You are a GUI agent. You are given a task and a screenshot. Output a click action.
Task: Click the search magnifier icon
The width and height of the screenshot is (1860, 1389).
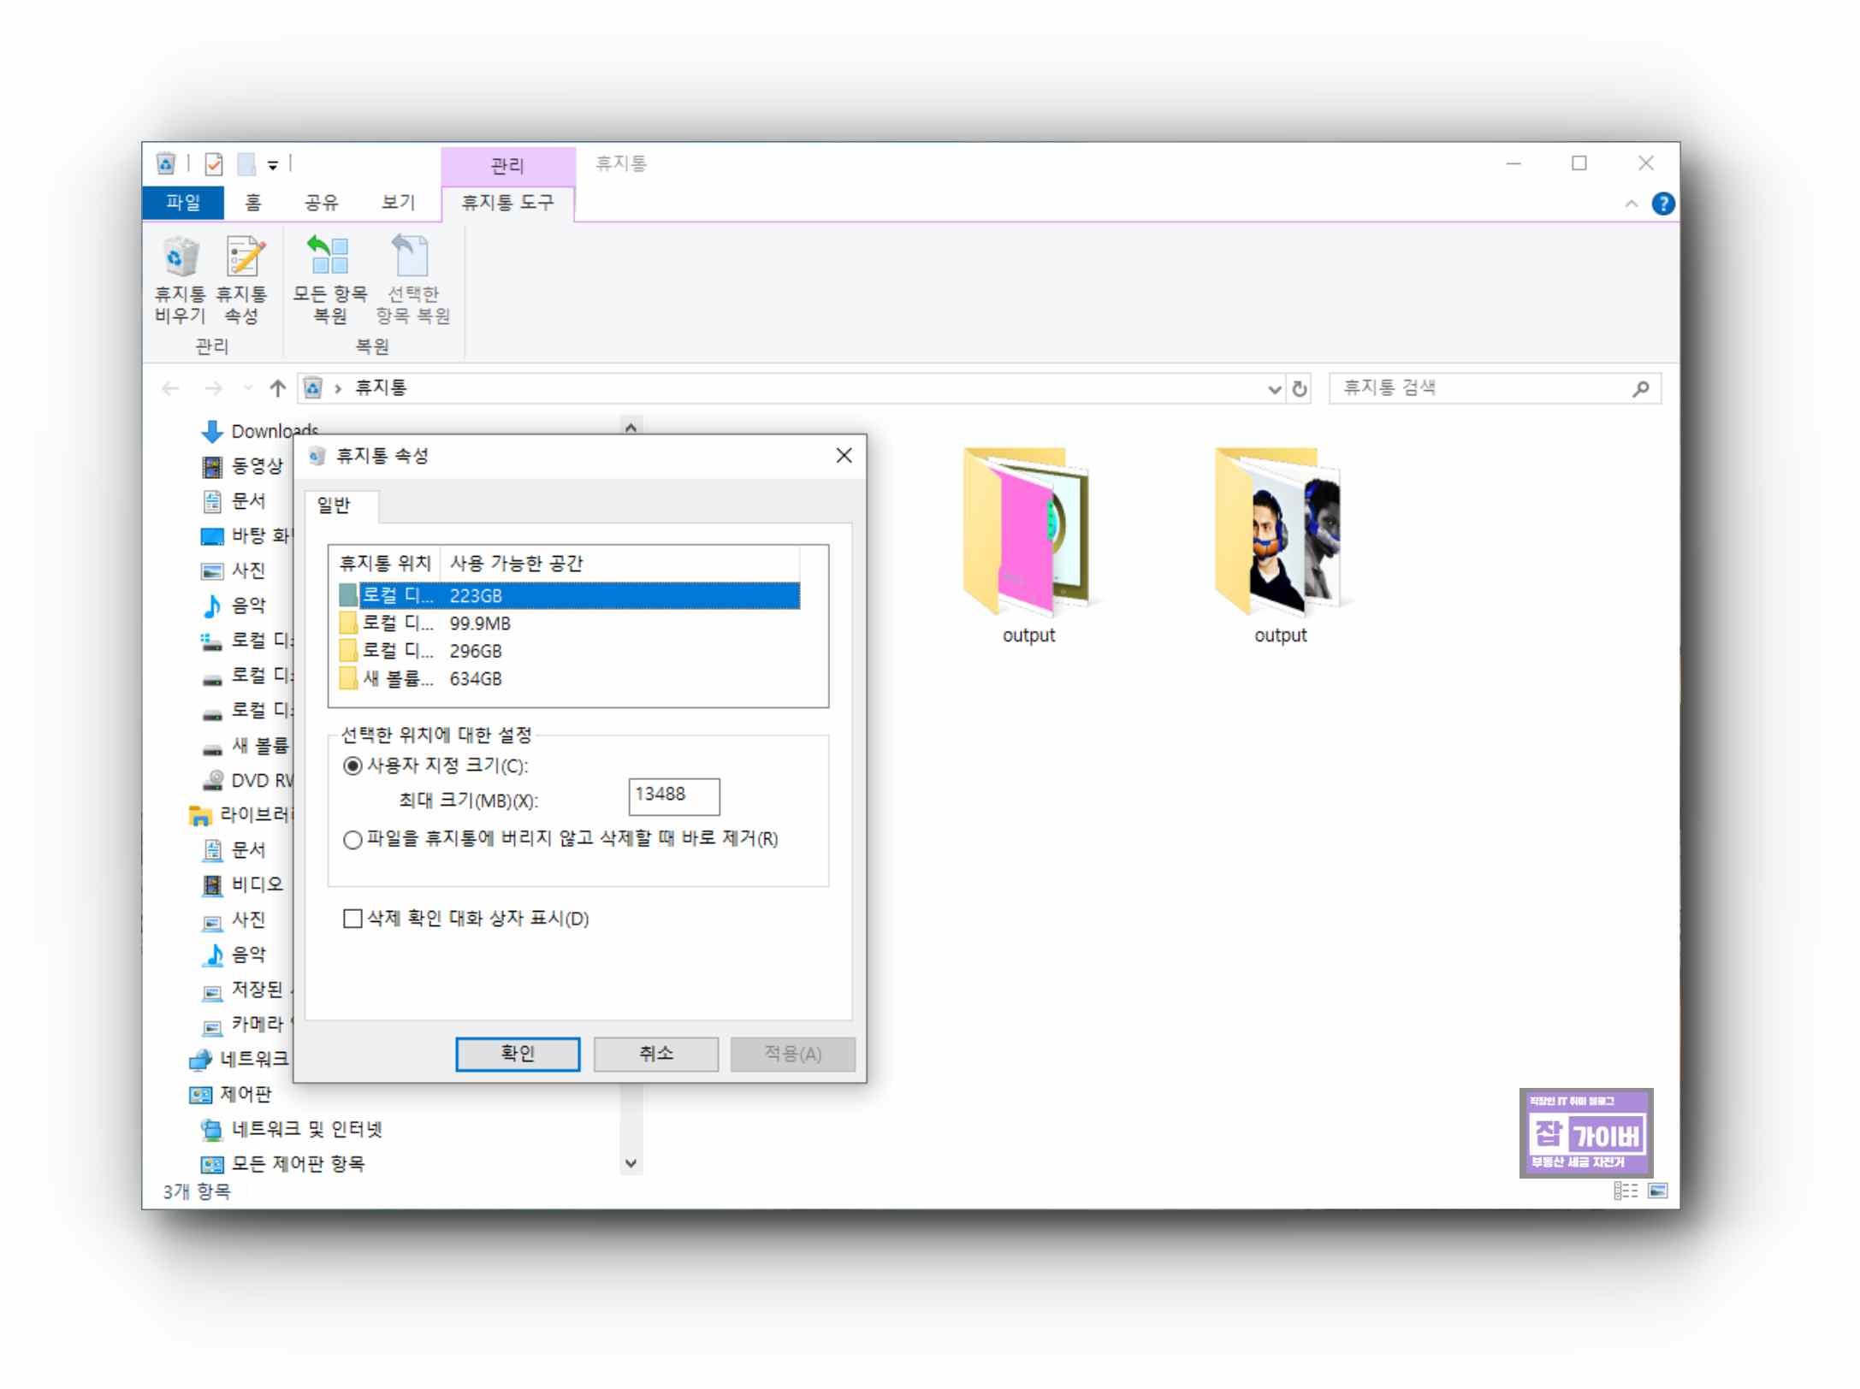click(1639, 389)
